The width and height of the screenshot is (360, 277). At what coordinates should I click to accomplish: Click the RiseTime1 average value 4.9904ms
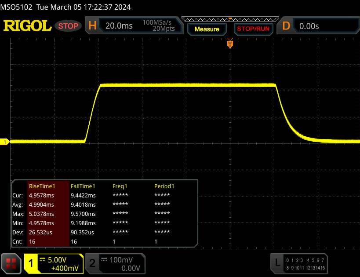click(41, 204)
